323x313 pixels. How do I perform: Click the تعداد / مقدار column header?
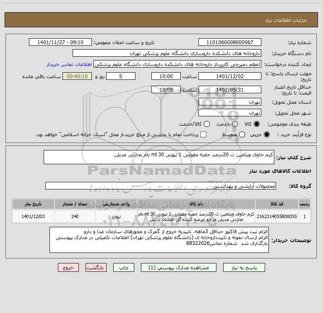click(75, 204)
